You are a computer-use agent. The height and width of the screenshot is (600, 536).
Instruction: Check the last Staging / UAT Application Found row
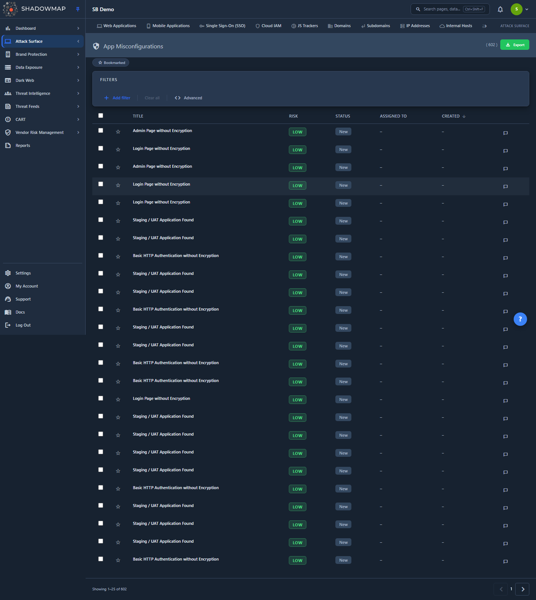(100, 541)
